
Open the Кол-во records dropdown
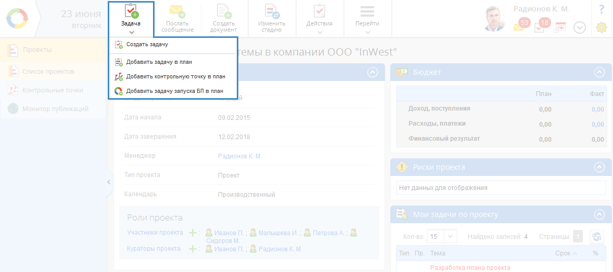click(442, 237)
